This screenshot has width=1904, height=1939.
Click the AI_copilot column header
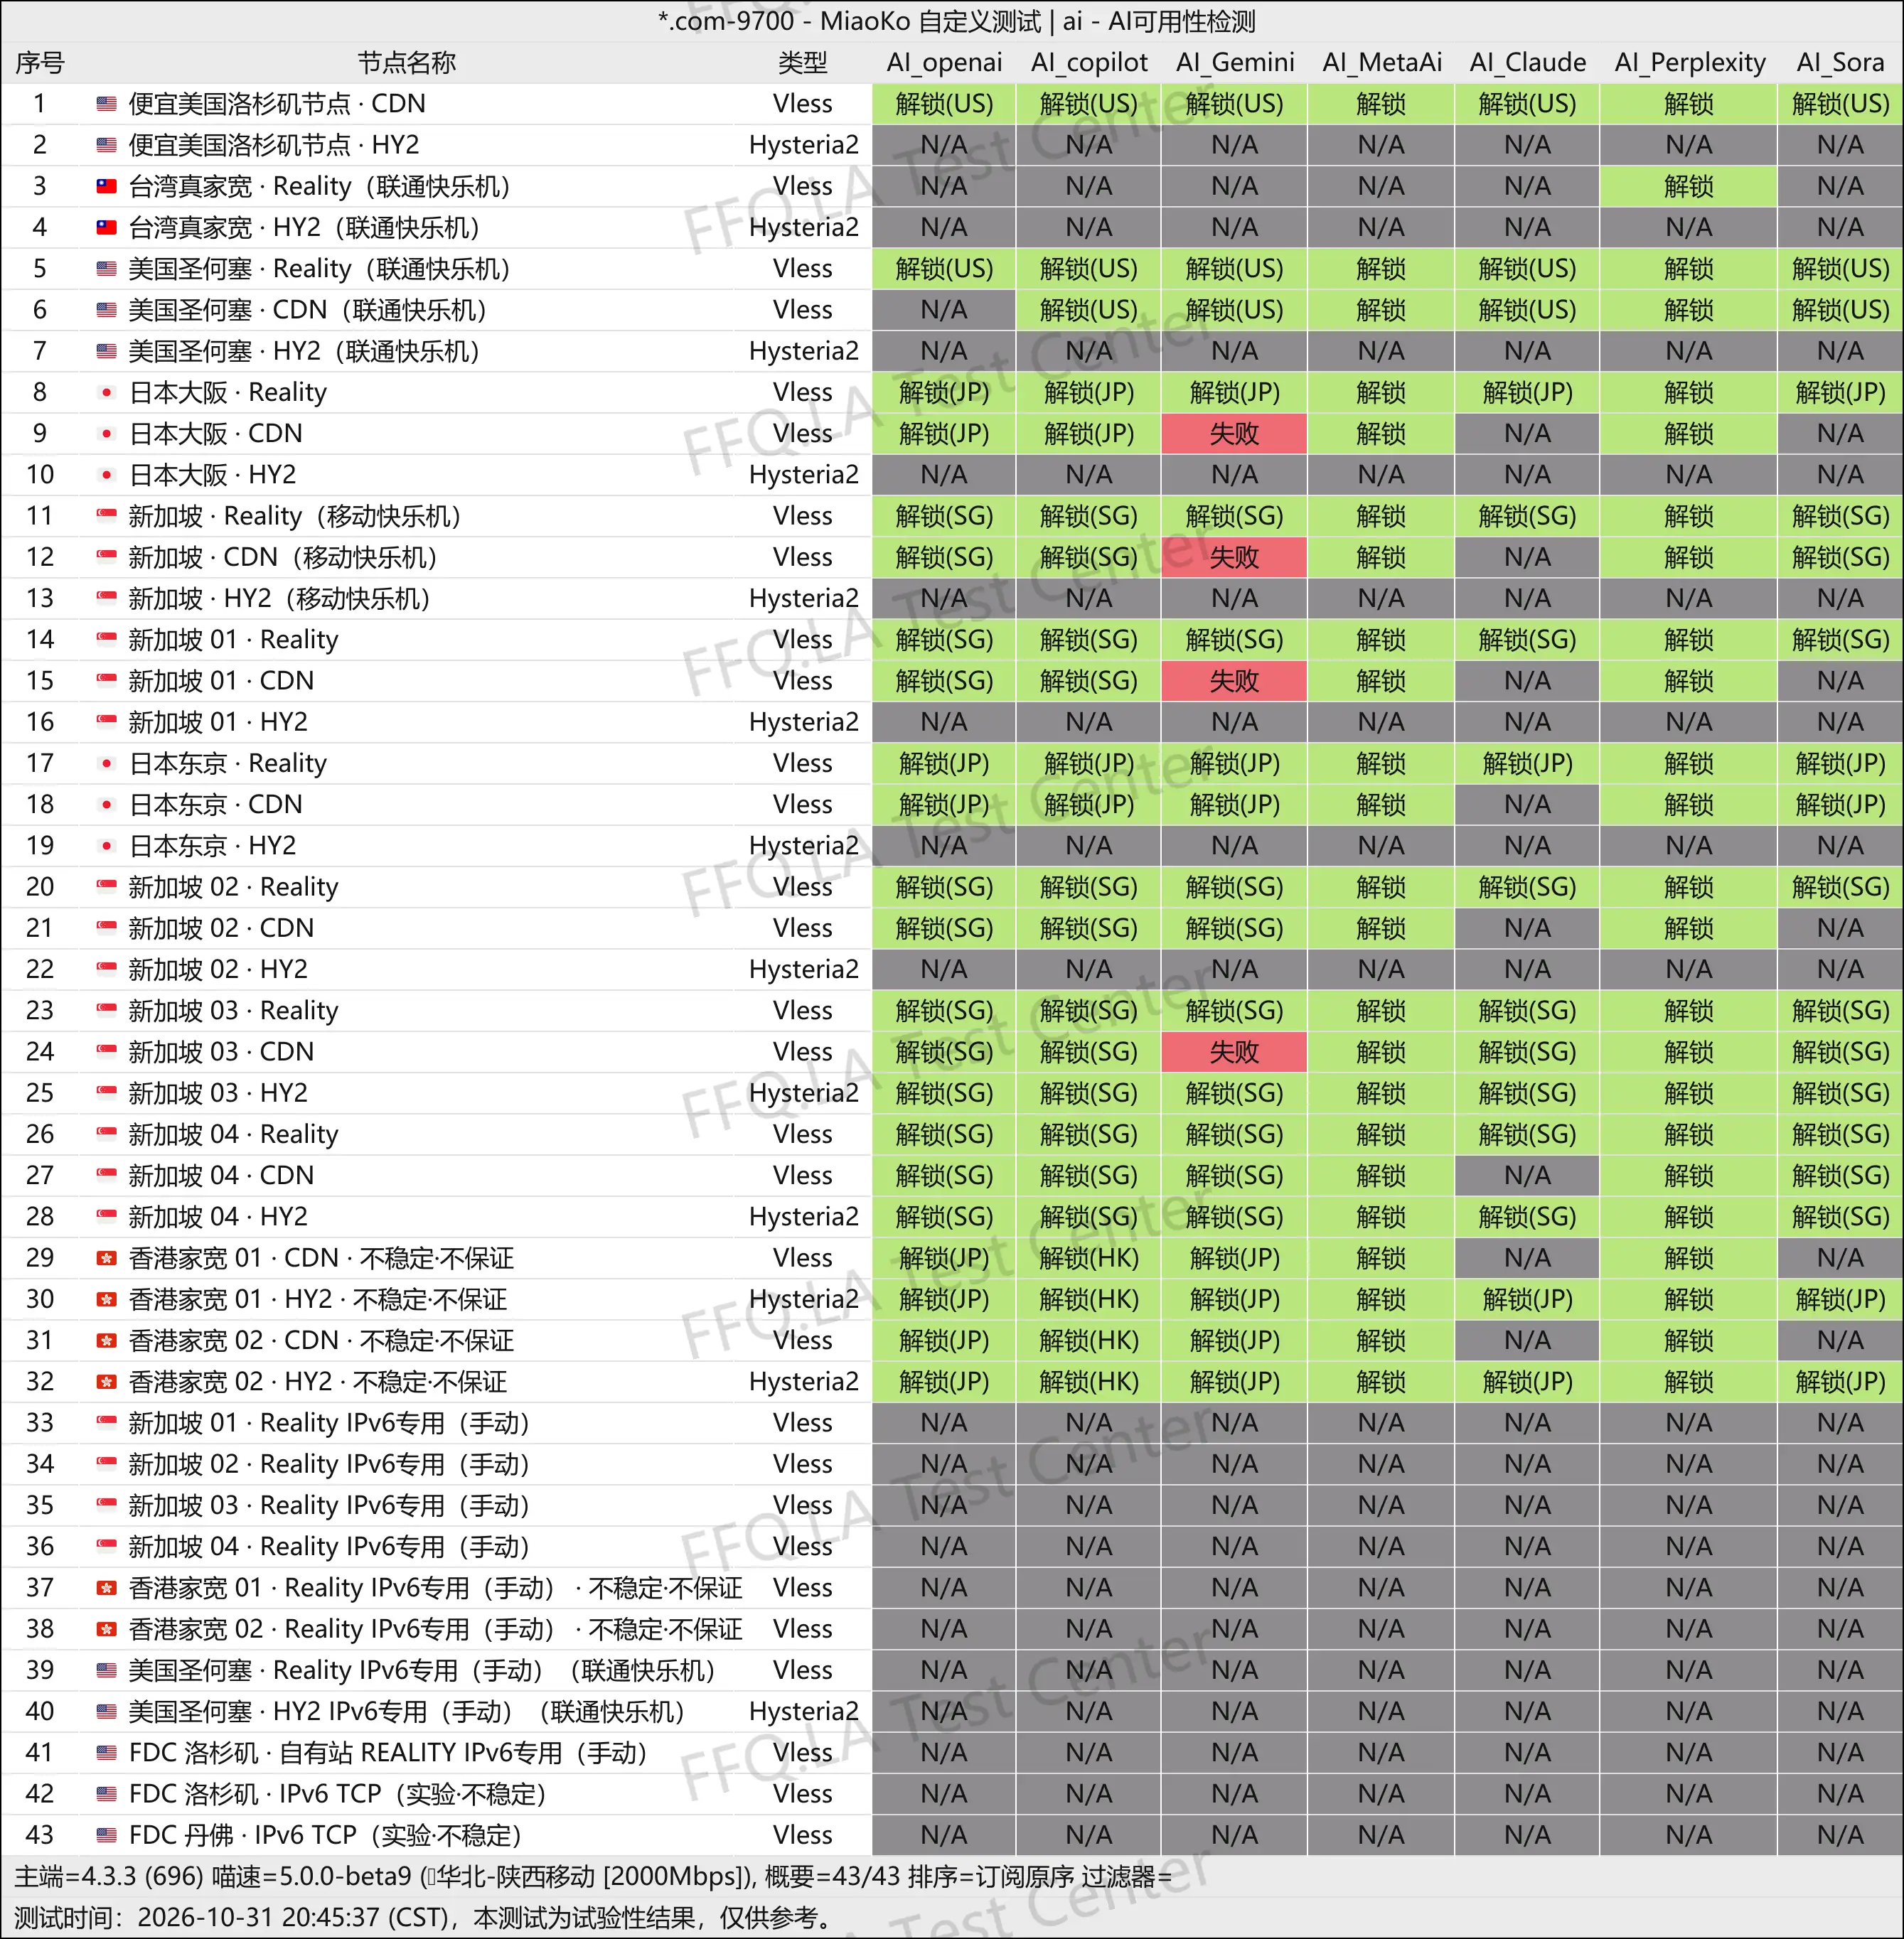tap(1089, 62)
